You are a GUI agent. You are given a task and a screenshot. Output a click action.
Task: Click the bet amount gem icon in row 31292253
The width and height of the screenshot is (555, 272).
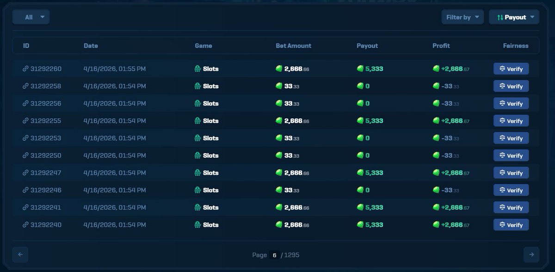click(279, 138)
